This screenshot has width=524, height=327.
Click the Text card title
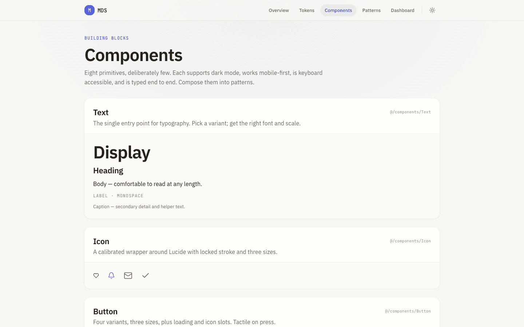coord(101,112)
